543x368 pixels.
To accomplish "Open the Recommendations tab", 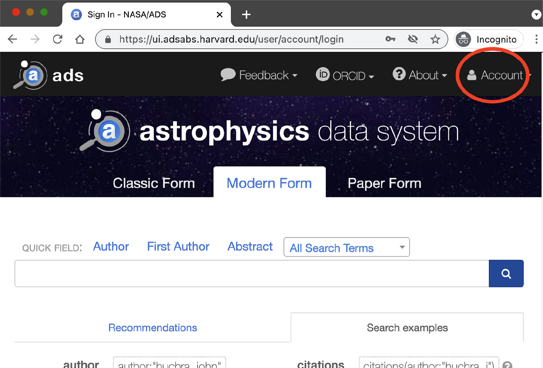I will point(153,328).
